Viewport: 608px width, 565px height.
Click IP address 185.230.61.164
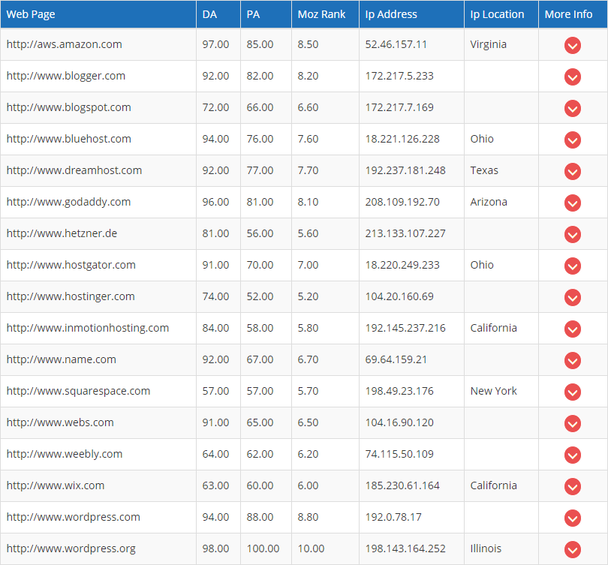402,485
